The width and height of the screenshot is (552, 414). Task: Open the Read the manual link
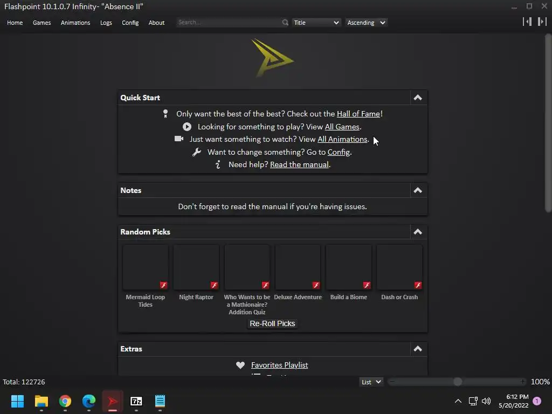point(299,164)
